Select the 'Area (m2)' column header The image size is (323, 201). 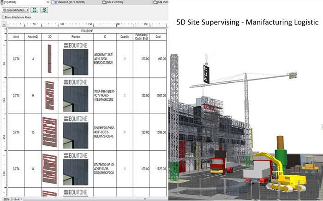33,37
